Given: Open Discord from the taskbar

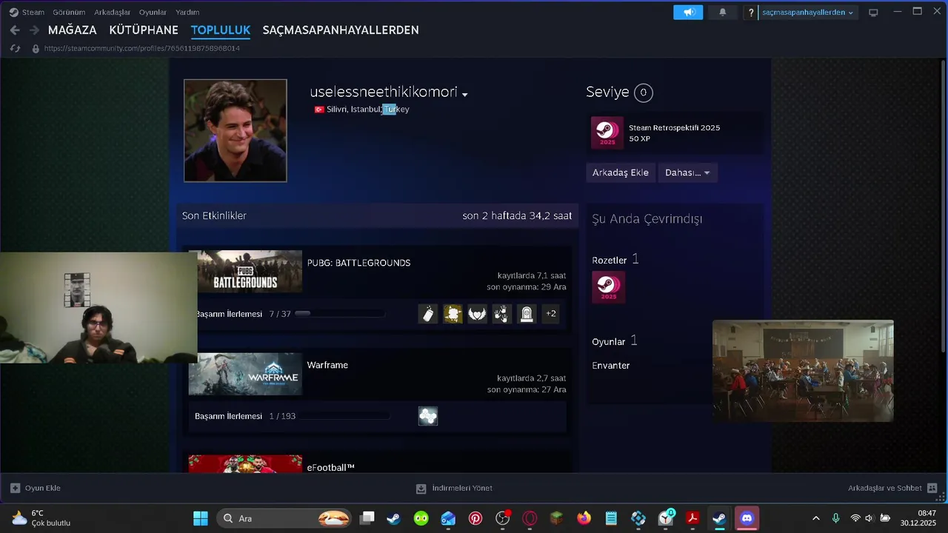Looking at the screenshot, I should pos(747,518).
